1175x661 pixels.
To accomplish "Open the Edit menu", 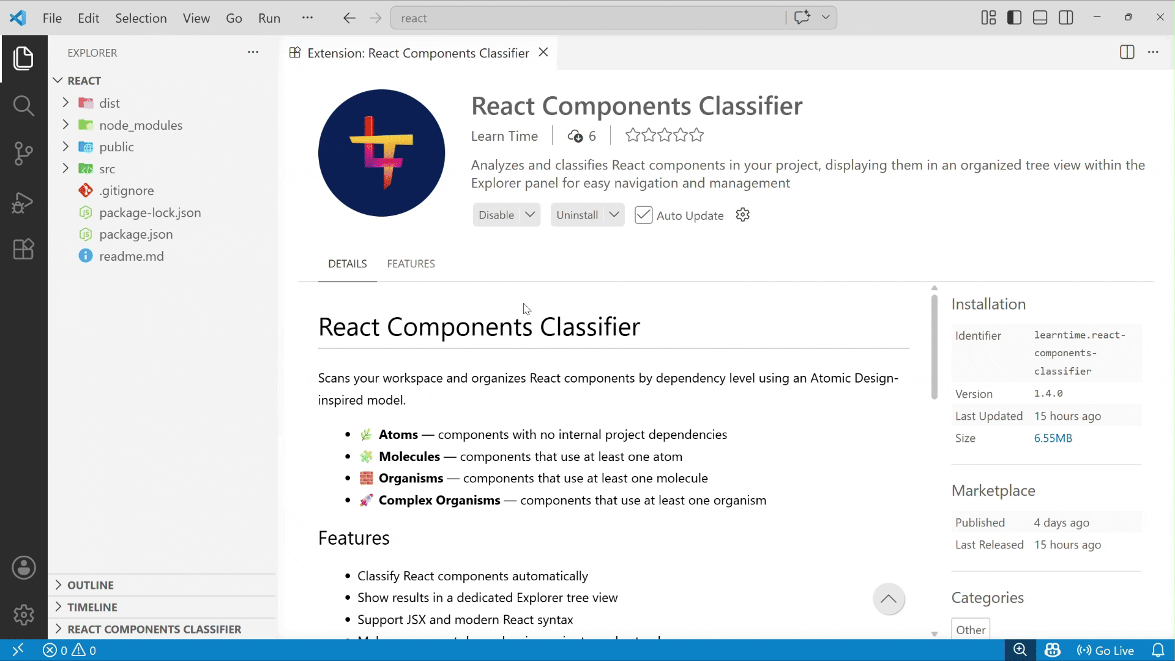I will (88, 18).
